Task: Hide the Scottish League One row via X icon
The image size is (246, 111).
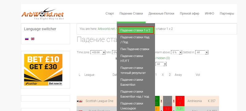Action: pyautogui.click(x=77, y=101)
